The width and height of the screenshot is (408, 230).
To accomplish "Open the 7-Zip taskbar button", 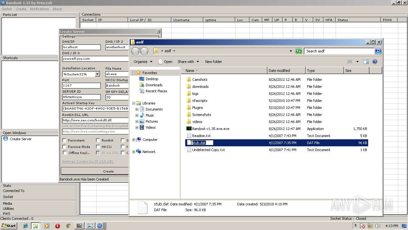I will coord(79,226).
